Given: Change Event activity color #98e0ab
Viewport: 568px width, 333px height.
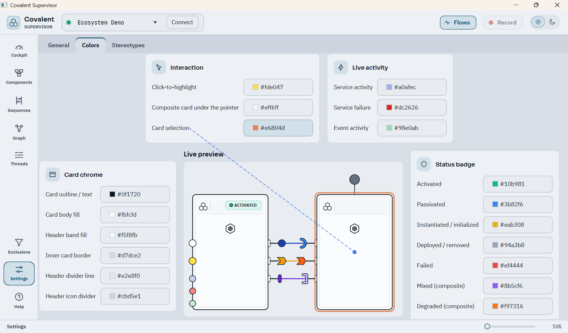Looking at the screenshot, I should coord(412,128).
